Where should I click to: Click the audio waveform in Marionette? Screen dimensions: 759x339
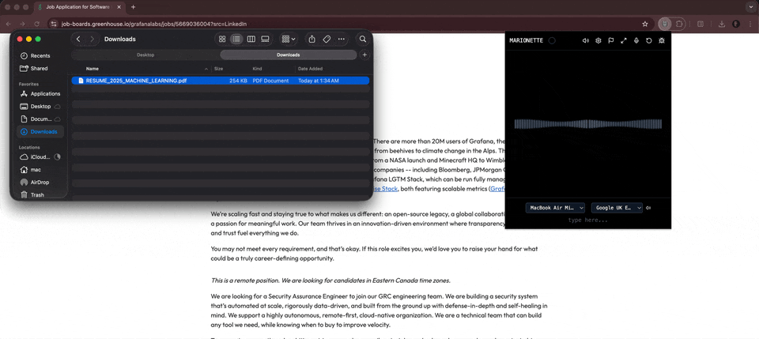(587, 124)
